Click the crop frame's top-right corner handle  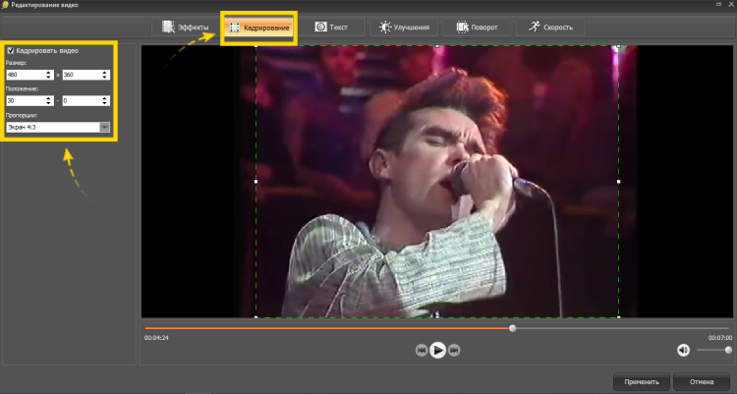coord(618,46)
